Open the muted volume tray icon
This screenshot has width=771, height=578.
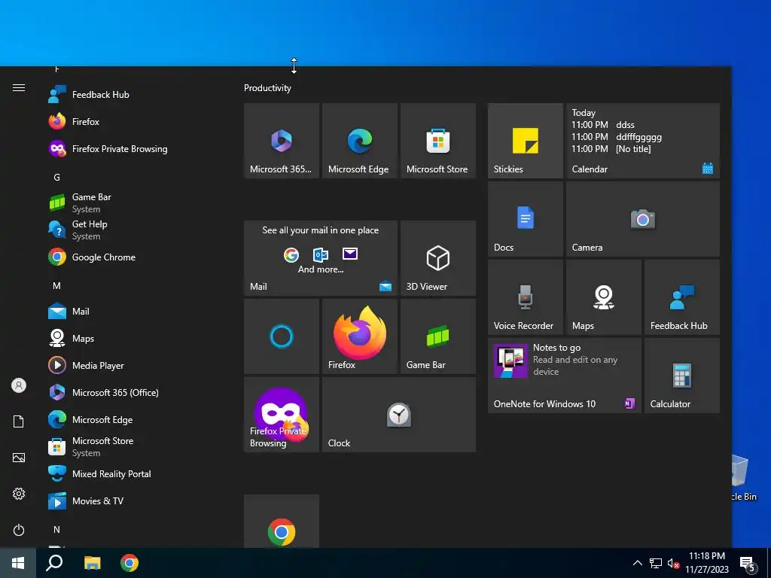[673, 563]
